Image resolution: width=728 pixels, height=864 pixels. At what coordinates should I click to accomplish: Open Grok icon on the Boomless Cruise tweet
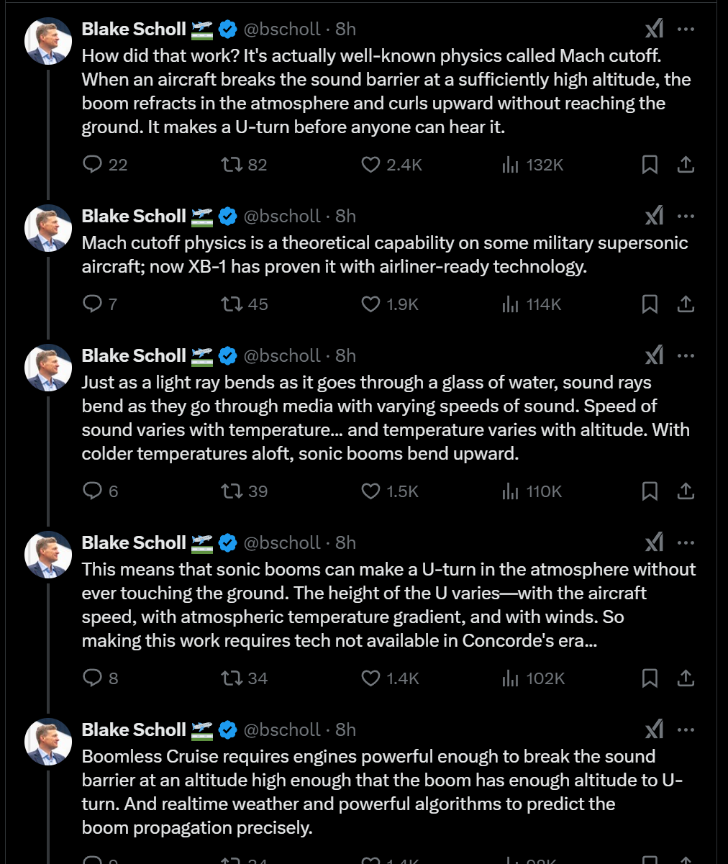tap(654, 729)
